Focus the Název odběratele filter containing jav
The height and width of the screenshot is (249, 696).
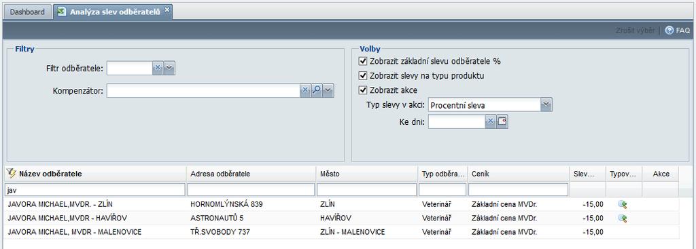[94, 189]
